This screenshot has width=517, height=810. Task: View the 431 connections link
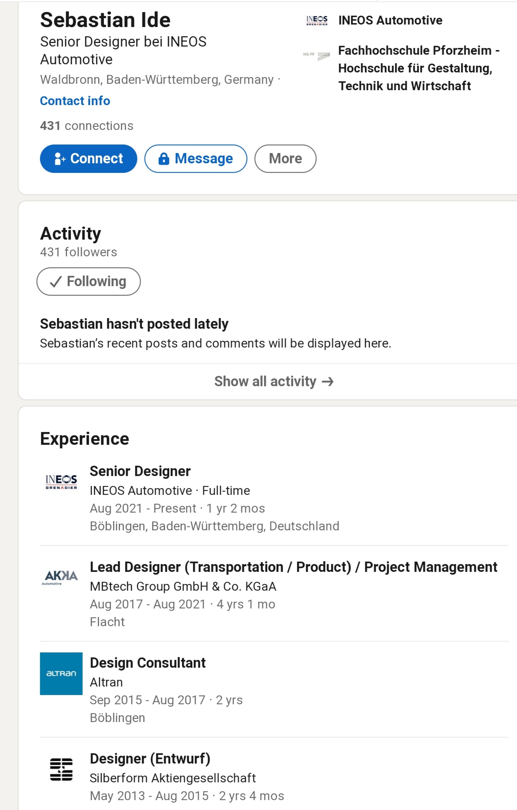(x=87, y=126)
